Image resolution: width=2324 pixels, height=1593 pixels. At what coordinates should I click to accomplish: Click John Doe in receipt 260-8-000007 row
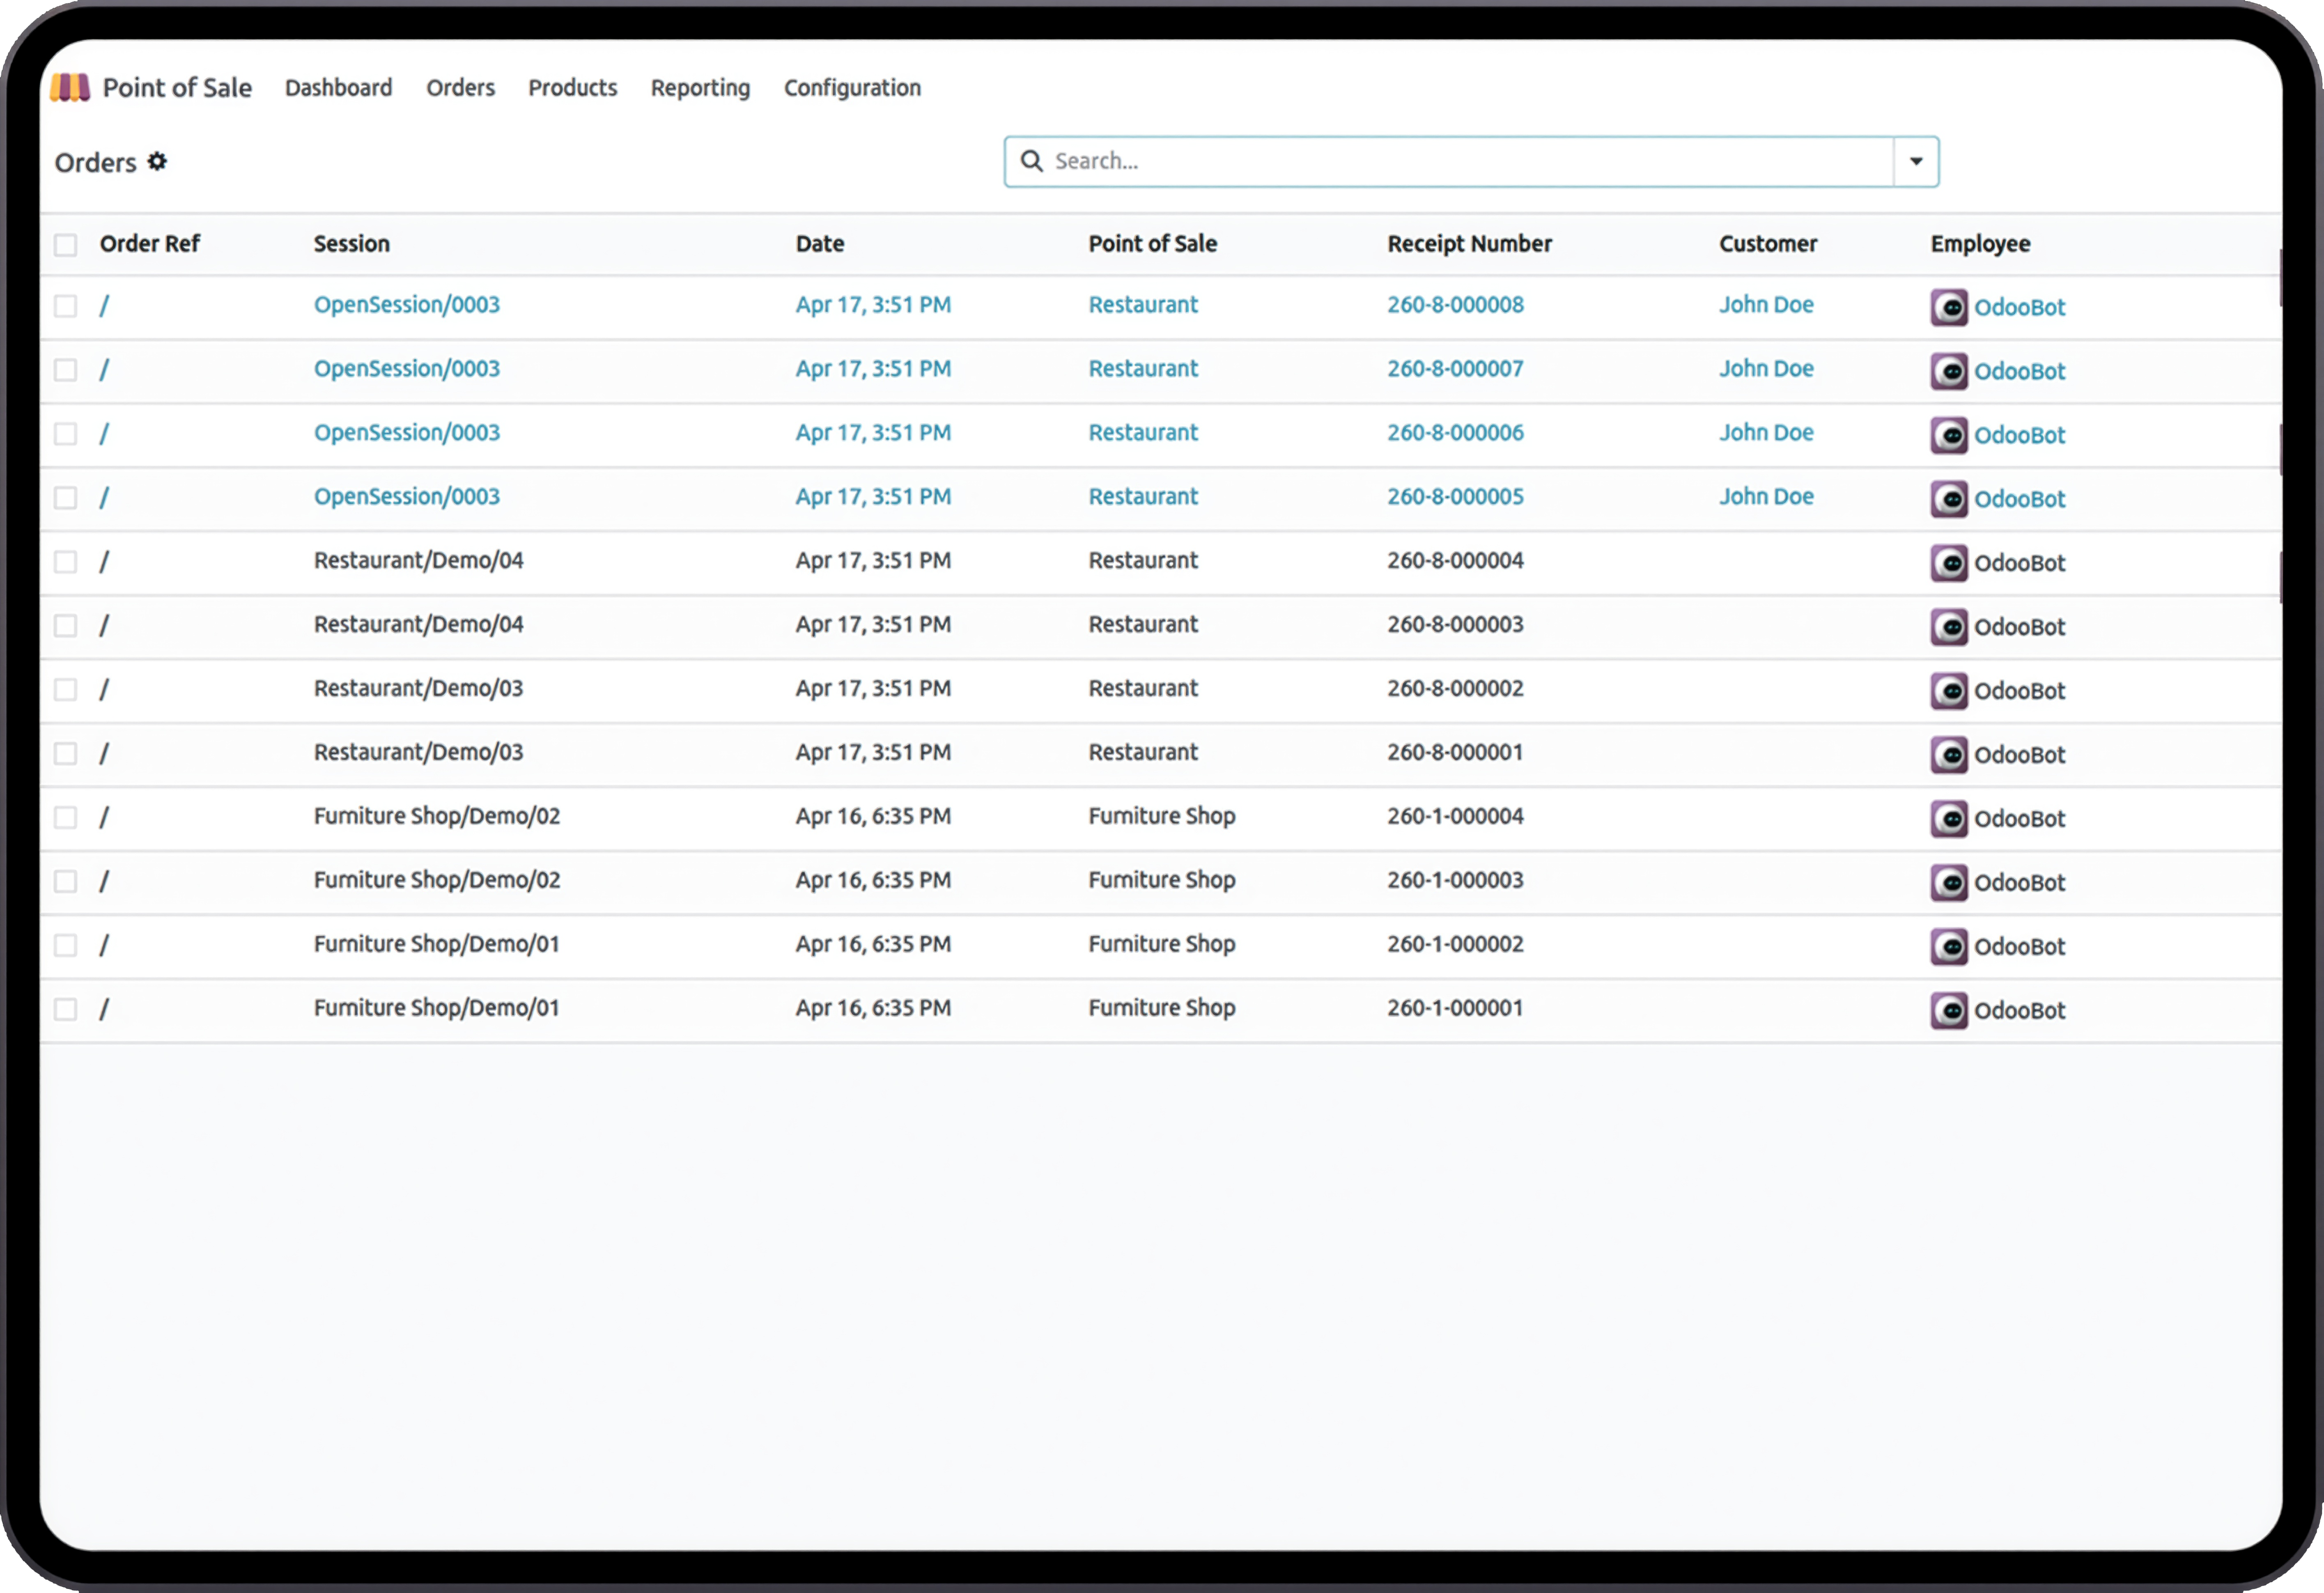point(1766,369)
